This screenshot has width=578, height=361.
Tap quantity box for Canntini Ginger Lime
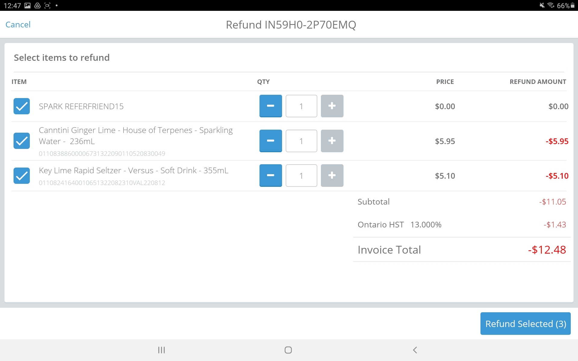point(301,141)
